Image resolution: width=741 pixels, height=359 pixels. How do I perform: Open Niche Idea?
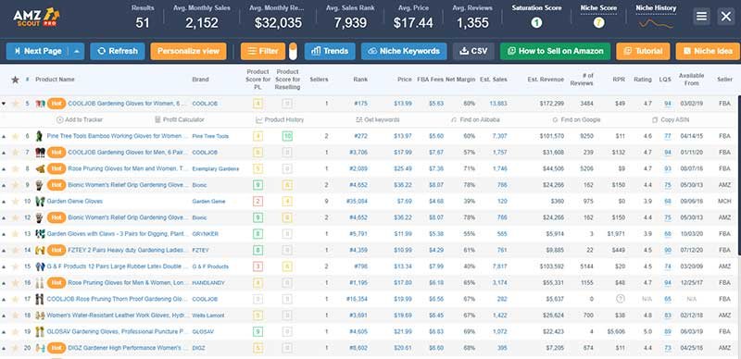pos(708,51)
